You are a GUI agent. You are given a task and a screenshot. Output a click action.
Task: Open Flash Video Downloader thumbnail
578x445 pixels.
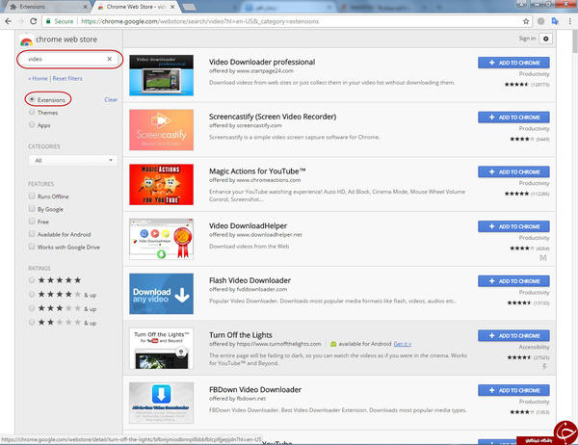[161, 294]
